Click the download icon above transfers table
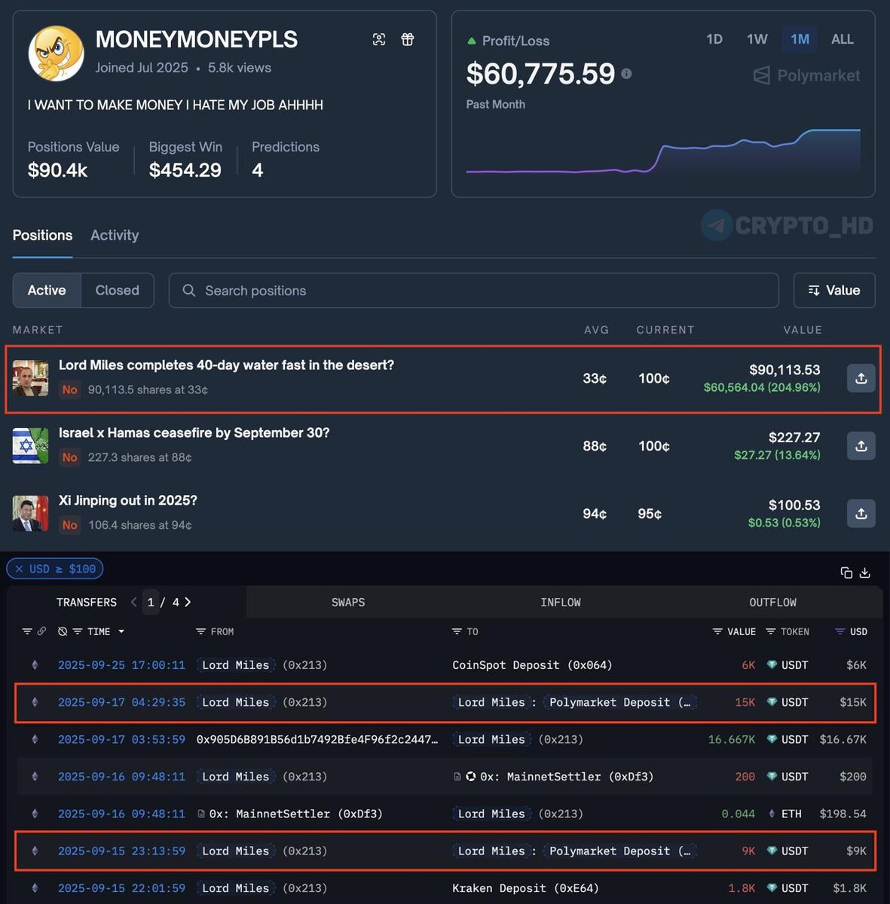 (x=865, y=573)
